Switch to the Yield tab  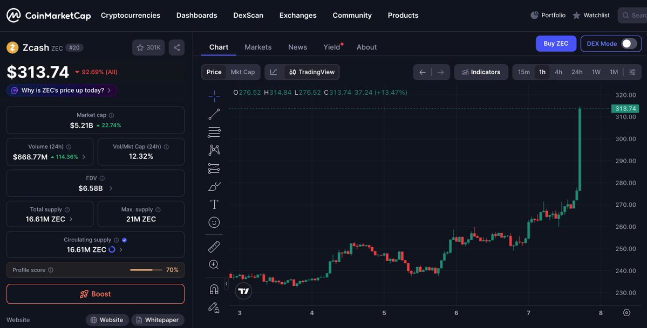pyautogui.click(x=332, y=47)
